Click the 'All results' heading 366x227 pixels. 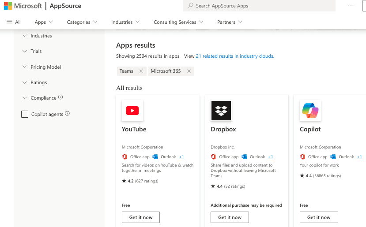click(x=129, y=88)
